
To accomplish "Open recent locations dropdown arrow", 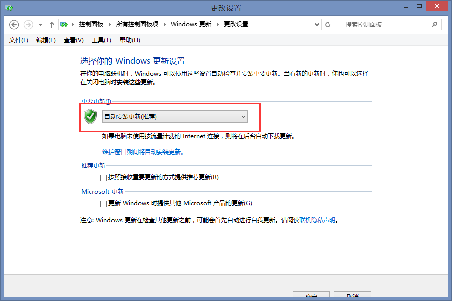I will (x=40, y=25).
